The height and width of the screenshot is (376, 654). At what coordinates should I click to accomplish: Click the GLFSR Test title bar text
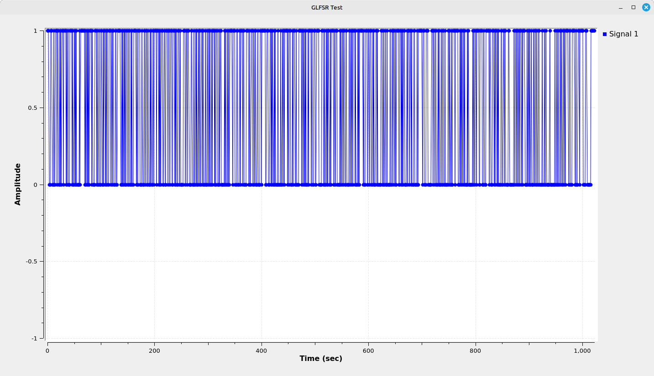pyautogui.click(x=327, y=7)
